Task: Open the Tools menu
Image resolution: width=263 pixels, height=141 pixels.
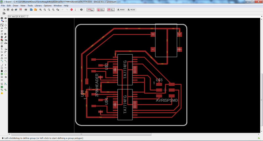Action: click(30, 6)
